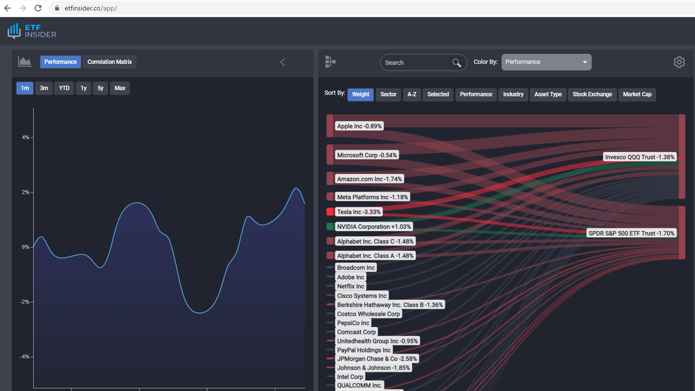This screenshot has width=695, height=391.
Task: Collapse the left panel with the chevron
Action: pyautogui.click(x=282, y=62)
